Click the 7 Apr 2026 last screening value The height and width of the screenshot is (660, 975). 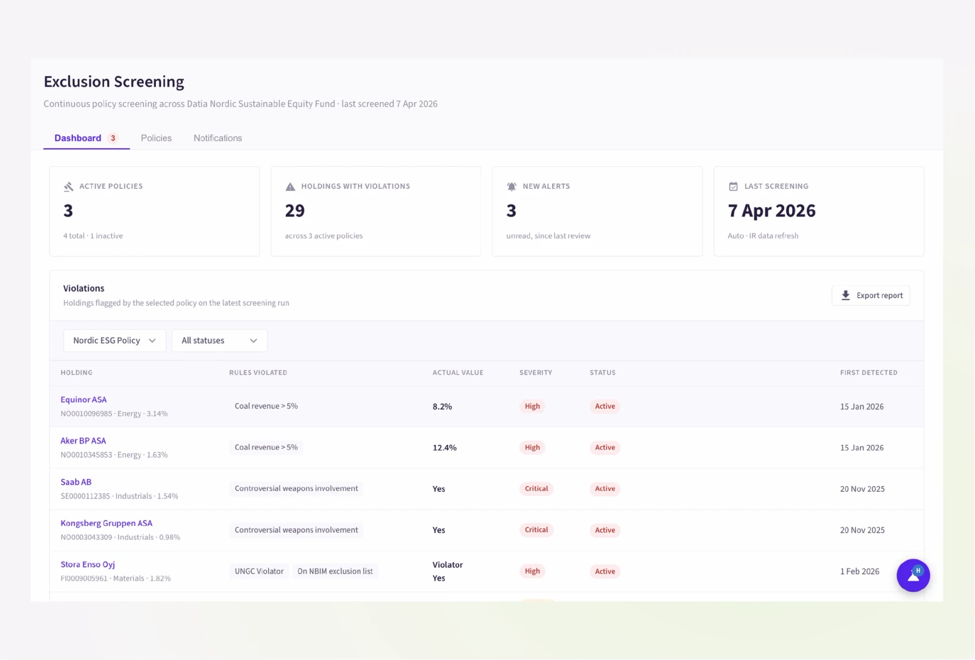pos(771,211)
